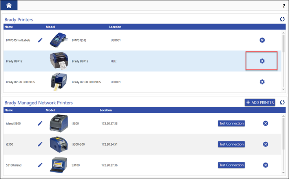
Task: Refresh the Brady Printers list
Action: (282, 19)
